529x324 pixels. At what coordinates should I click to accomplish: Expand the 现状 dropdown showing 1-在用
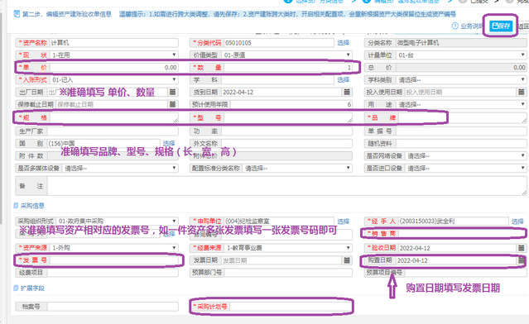[113, 55]
